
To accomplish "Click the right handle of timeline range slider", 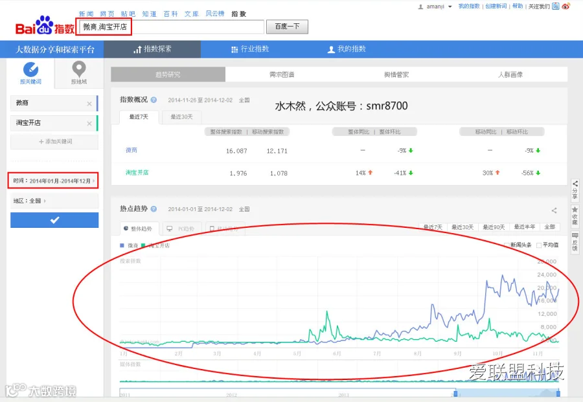I will [x=558, y=393].
